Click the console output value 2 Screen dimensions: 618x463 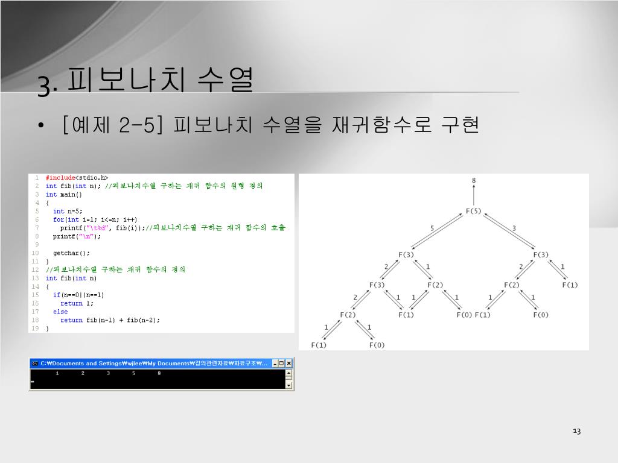coord(83,373)
